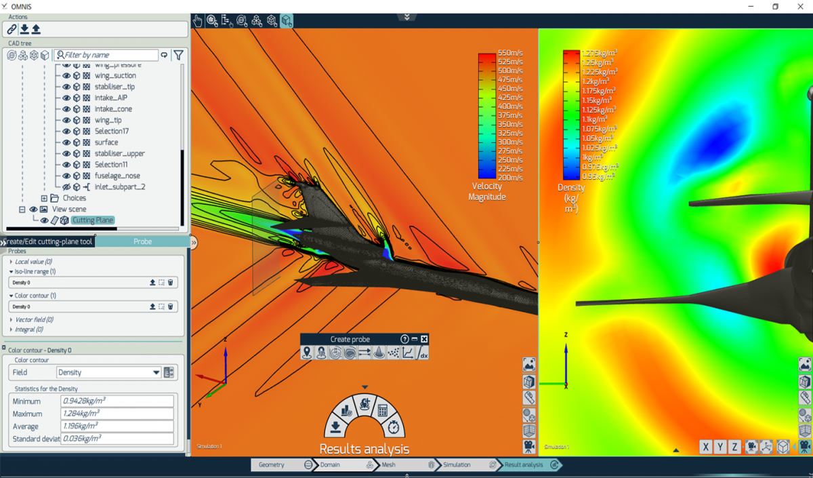Click the calculator icon in Results analysis wheel
813x478 pixels.
(382, 410)
